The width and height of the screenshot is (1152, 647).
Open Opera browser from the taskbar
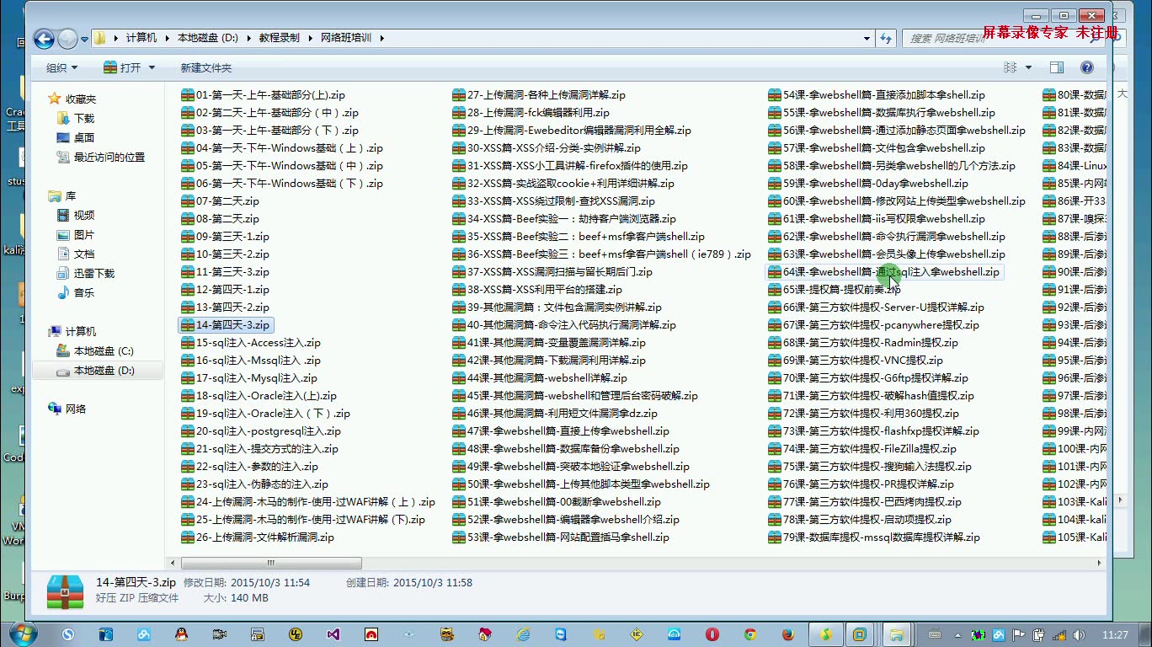tap(712, 634)
